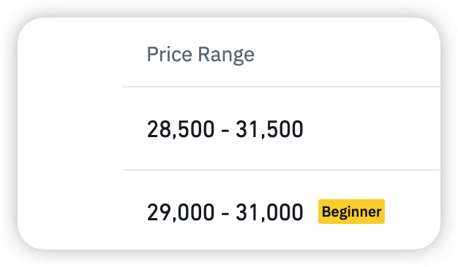Click the 31,500 upper bound value
This screenshot has height=267, width=458.
(269, 129)
